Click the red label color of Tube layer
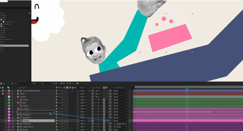The width and height of the screenshot is (243, 131). [9, 94]
